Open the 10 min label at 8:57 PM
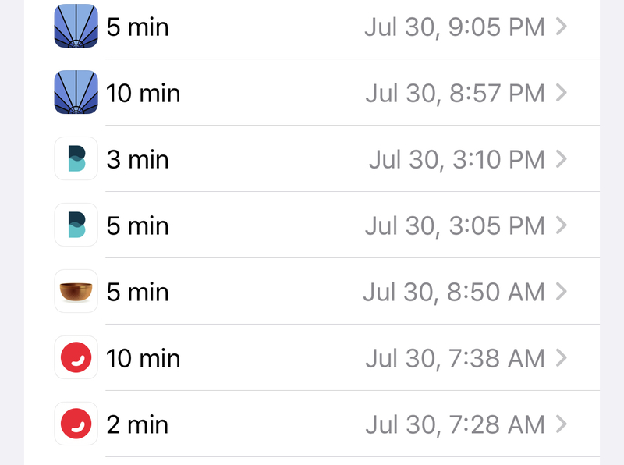The image size is (624, 465). 144,94
